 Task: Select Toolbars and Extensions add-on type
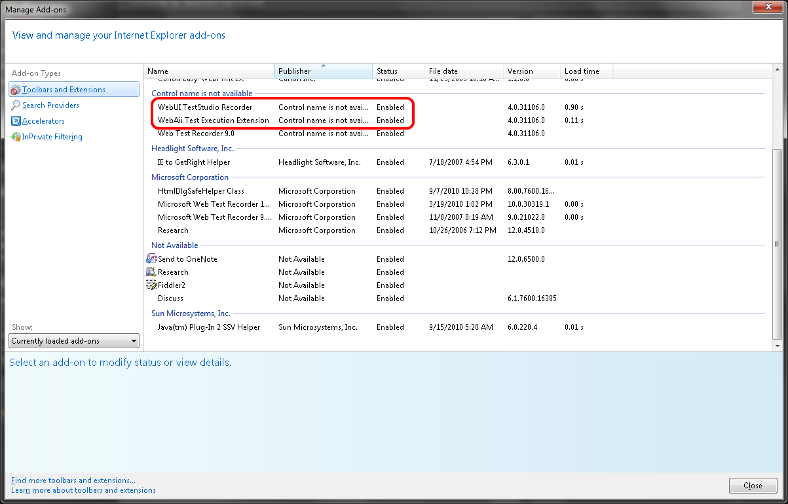[x=74, y=90]
